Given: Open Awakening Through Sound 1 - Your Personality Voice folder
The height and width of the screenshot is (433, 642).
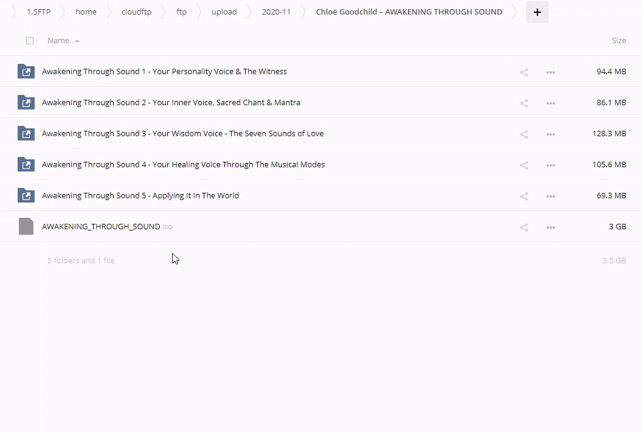Looking at the screenshot, I should point(164,72).
